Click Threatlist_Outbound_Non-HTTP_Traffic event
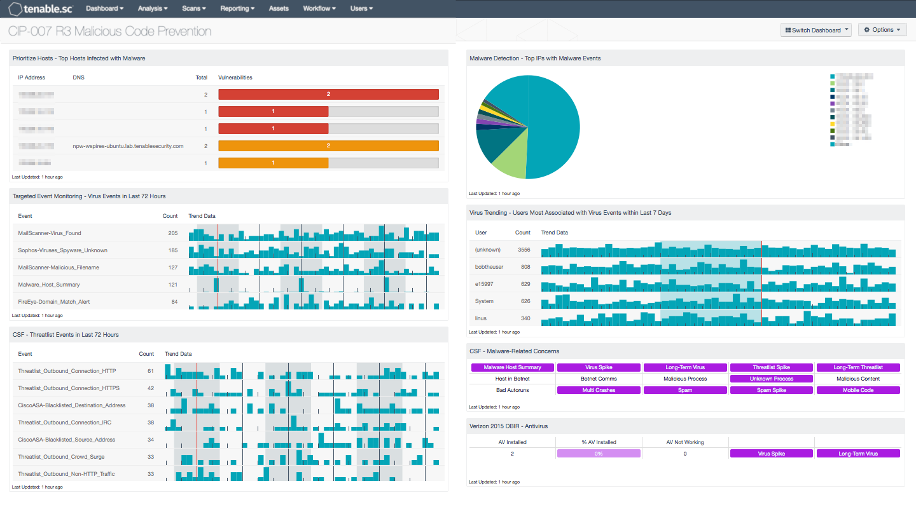 [x=66, y=474]
